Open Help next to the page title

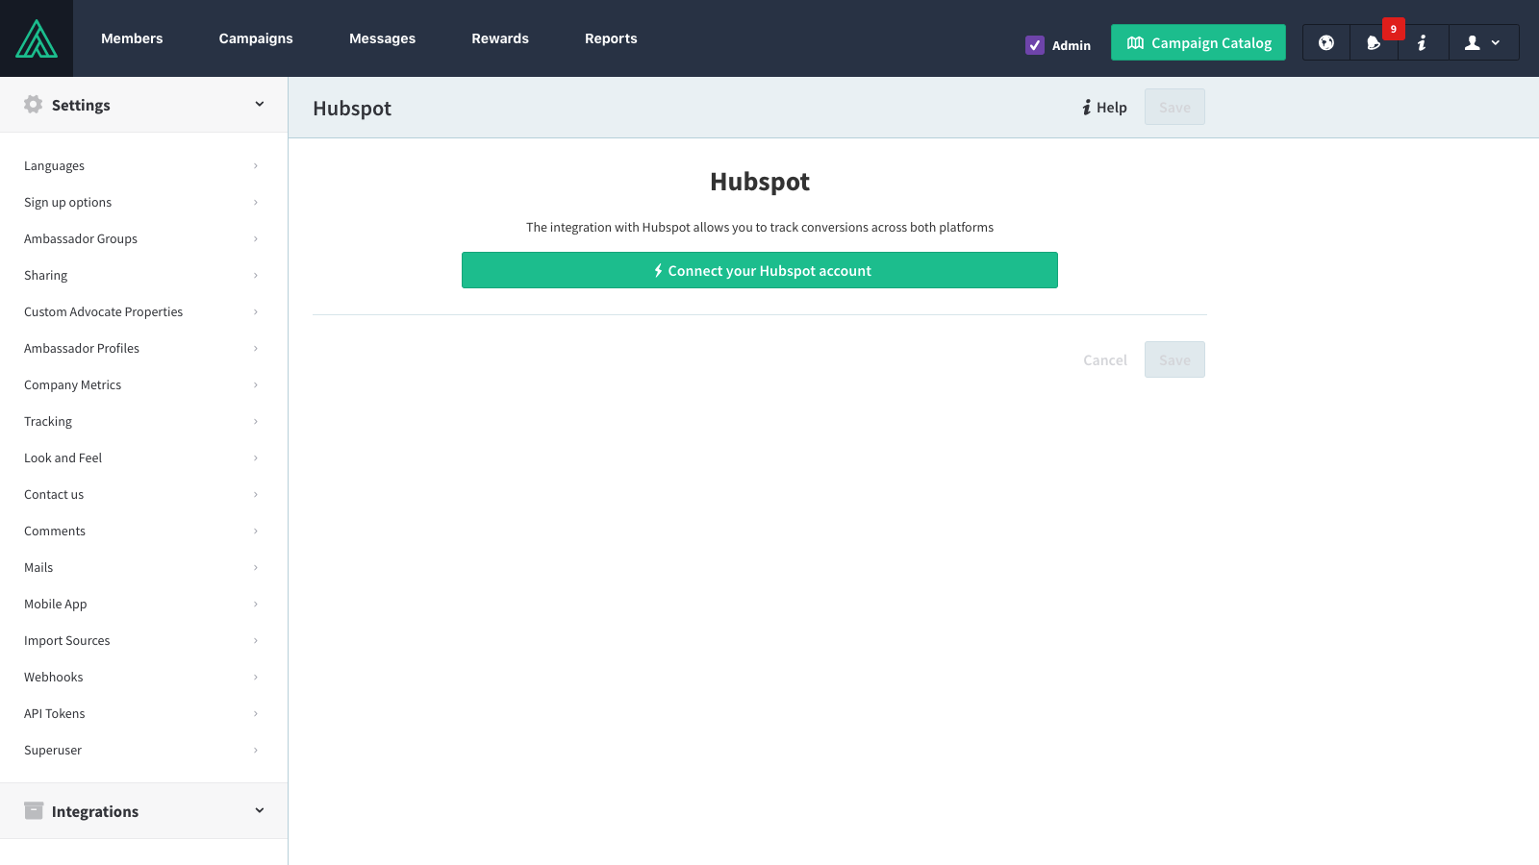(1104, 108)
